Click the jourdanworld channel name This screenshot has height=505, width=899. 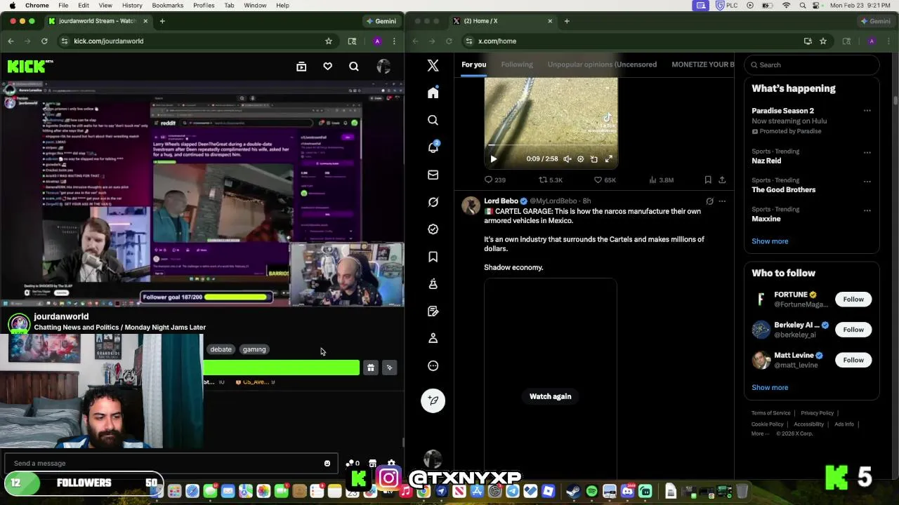coord(61,317)
